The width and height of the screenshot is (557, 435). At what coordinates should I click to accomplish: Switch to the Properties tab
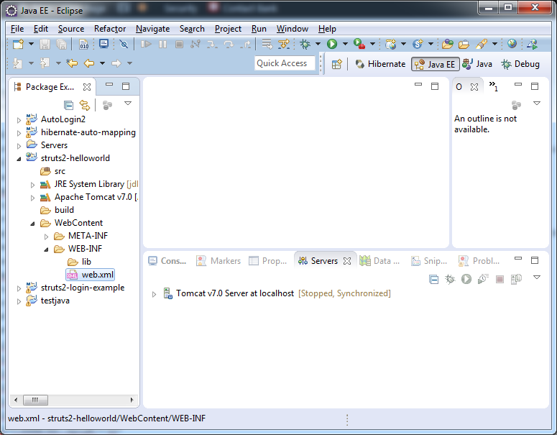tap(268, 261)
